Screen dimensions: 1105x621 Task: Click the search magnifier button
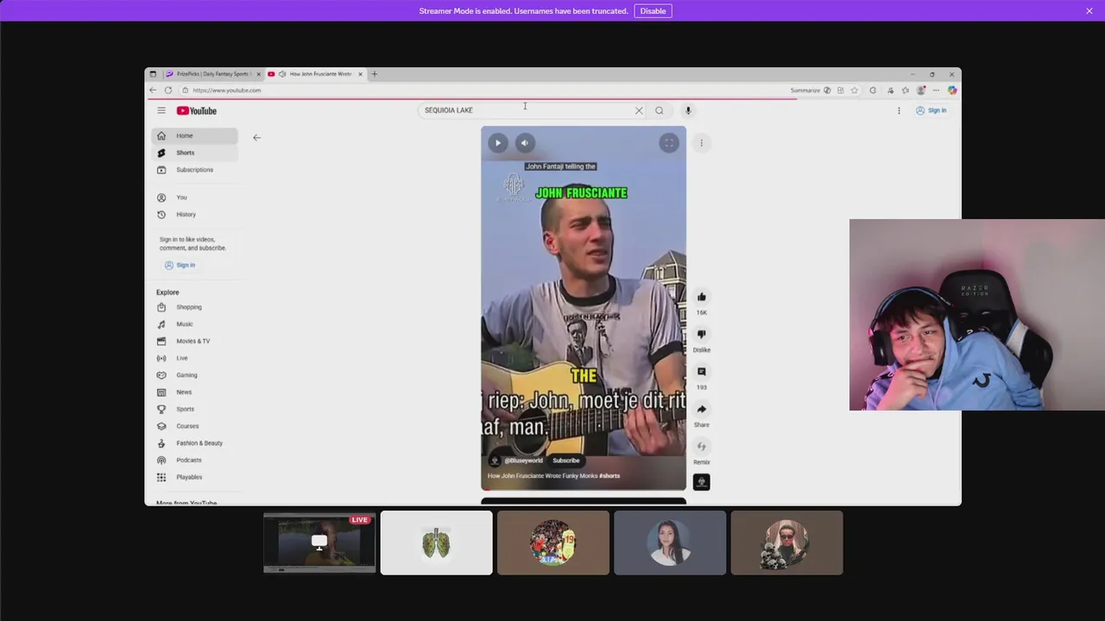click(x=660, y=110)
